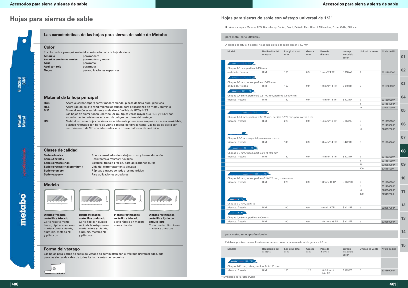Viewport: 408px width, 288px height.
Task: Click Bosch model 'S 1122 BF'
Action: [348, 182]
